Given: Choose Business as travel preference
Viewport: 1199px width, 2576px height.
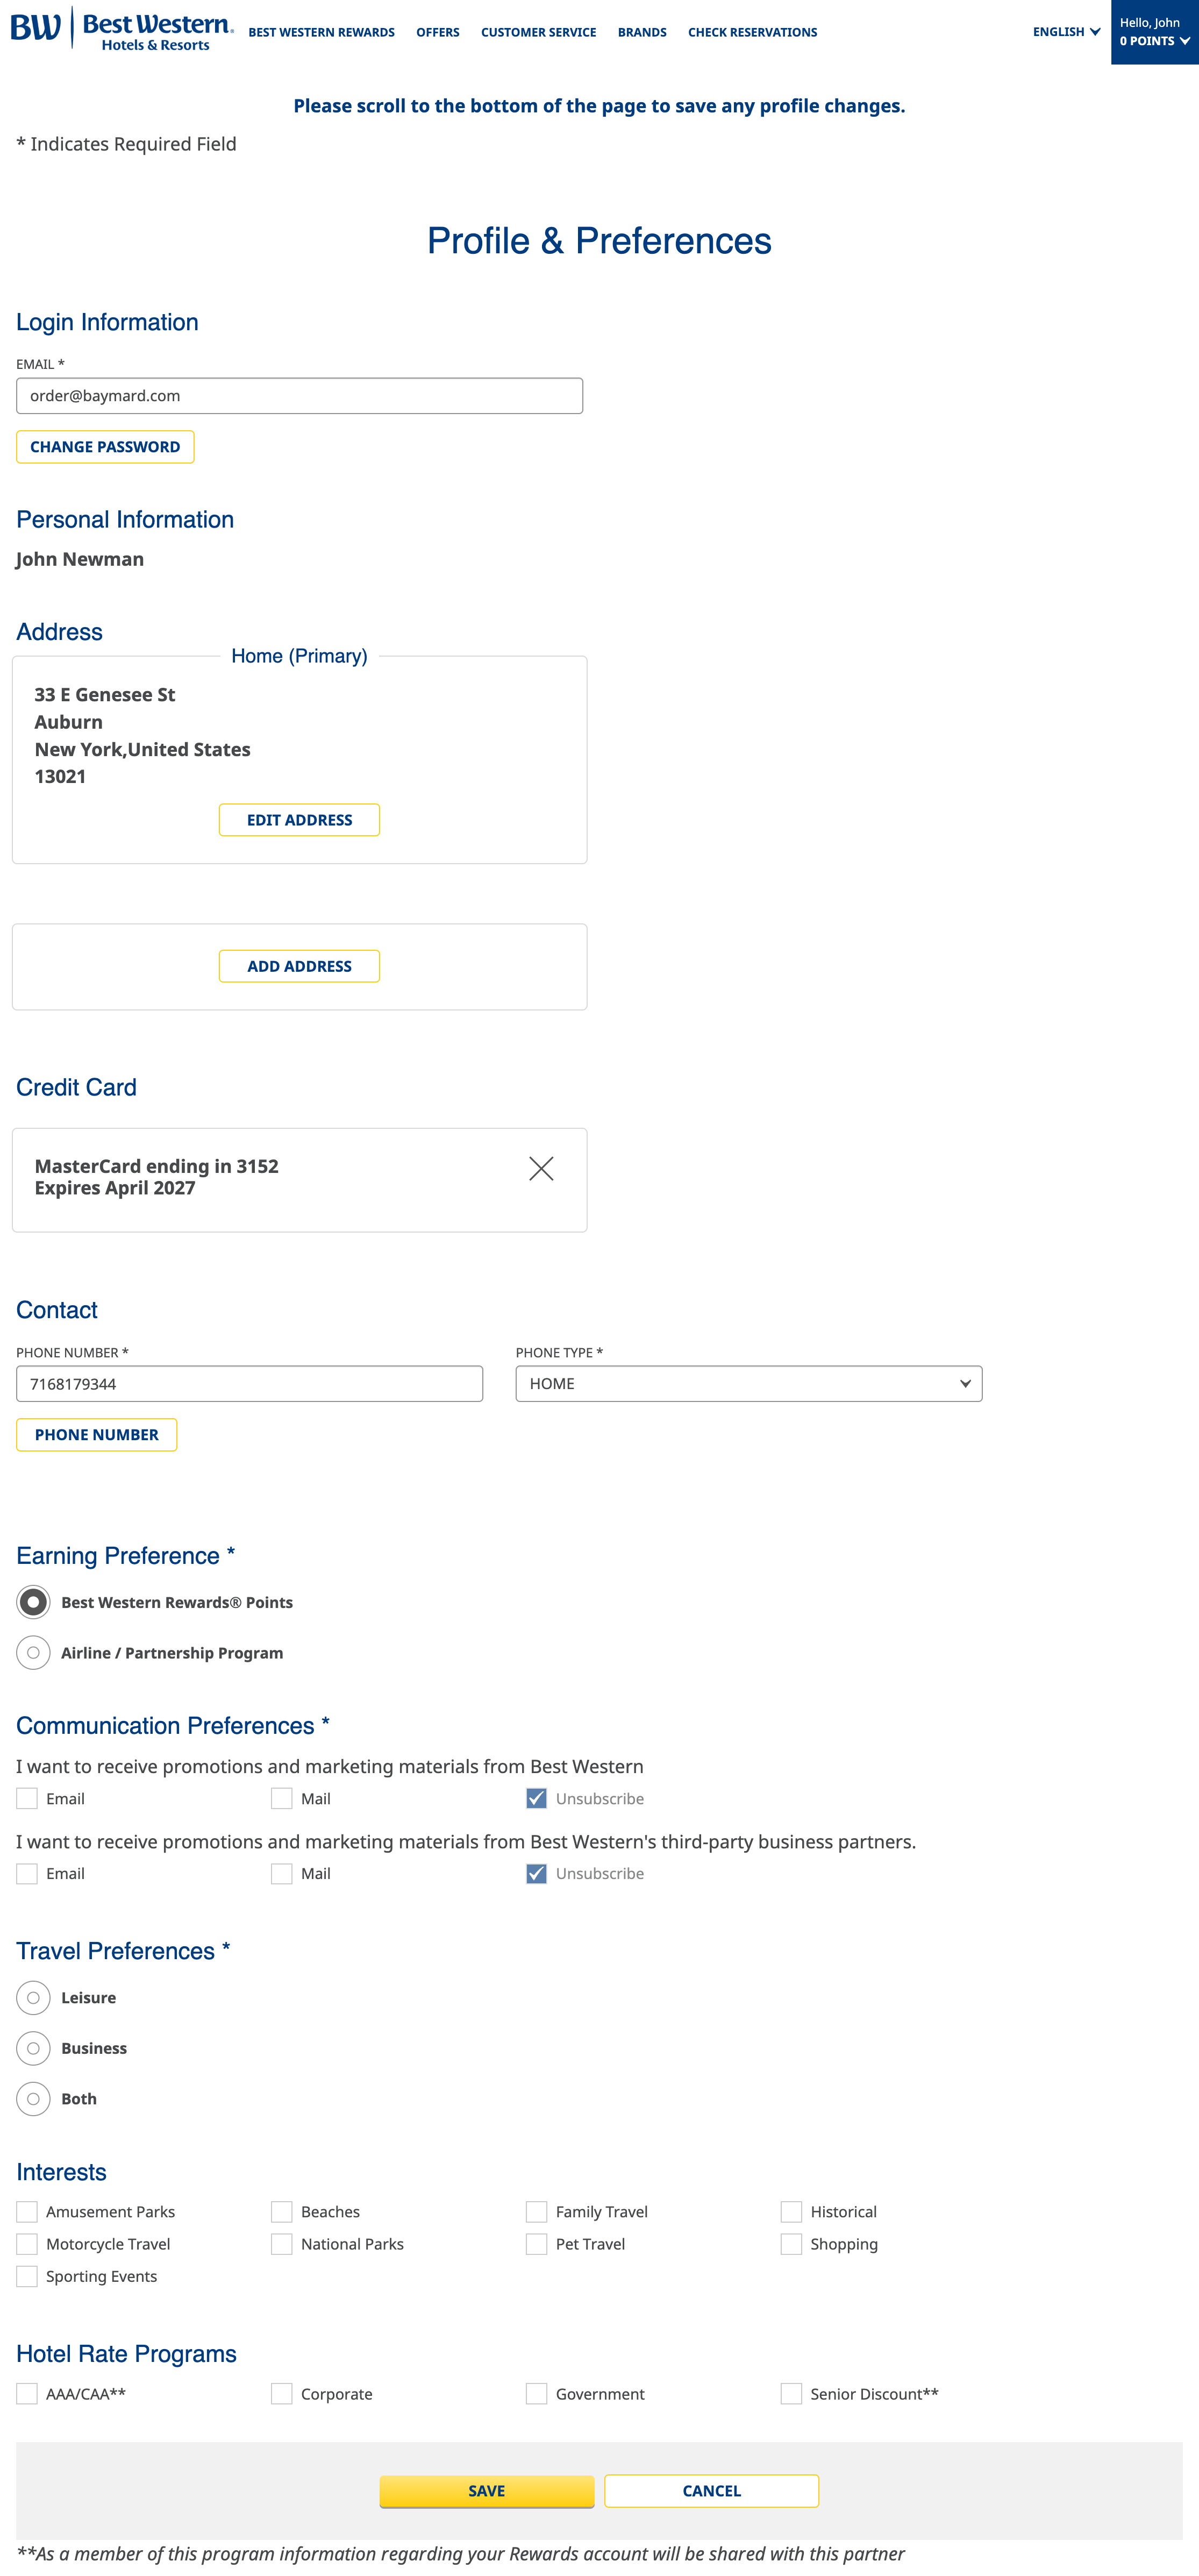Looking at the screenshot, I should point(33,2047).
